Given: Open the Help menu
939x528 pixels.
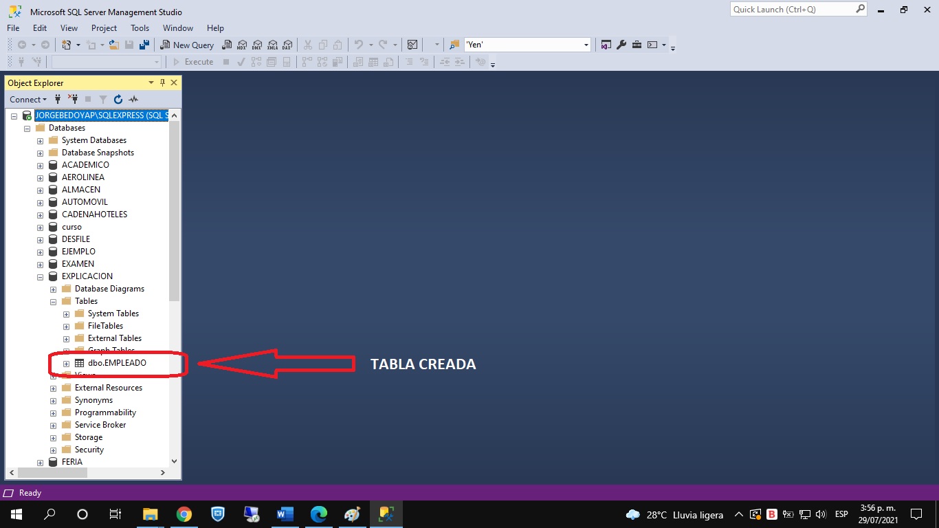Looking at the screenshot, I should (x=215, y=28).
